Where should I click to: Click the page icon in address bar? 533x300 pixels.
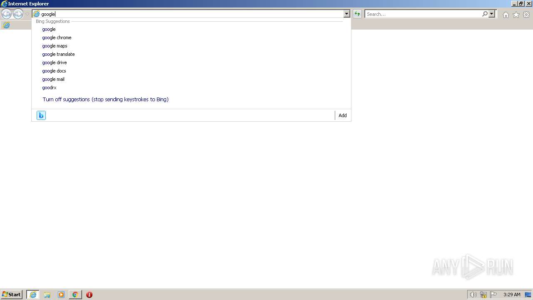coord(37,14)
